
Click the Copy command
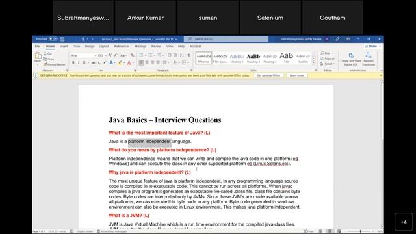coord(49,59)
